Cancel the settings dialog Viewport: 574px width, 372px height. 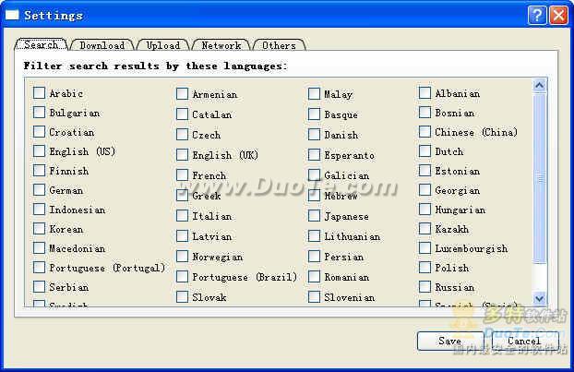tap(524, 341)
